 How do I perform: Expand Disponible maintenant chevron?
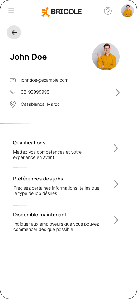coord(116,220)
